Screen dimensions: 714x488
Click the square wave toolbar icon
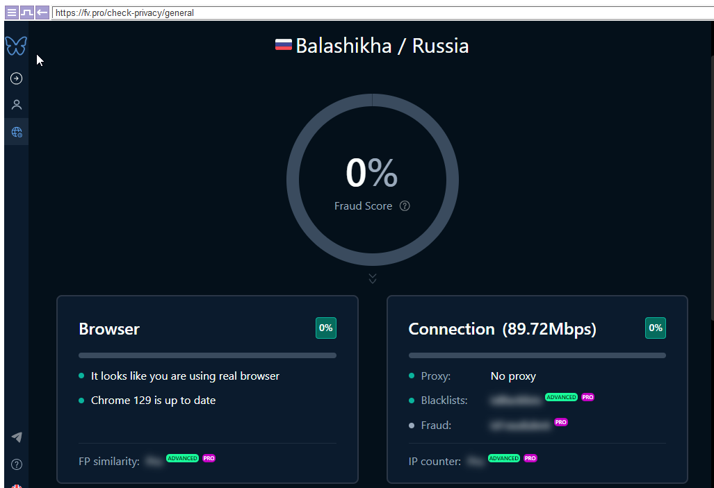pyautogui.click(x=26, y=12)
